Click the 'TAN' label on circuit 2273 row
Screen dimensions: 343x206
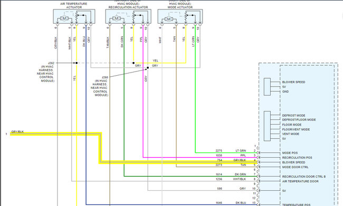coord(243,165)
